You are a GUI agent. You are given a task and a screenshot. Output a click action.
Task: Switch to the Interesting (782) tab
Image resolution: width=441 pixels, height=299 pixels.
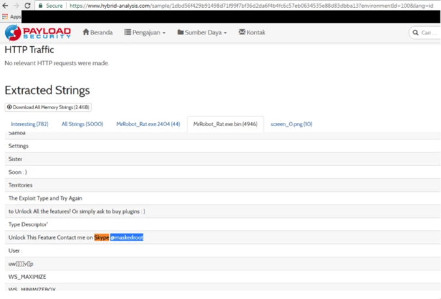(29, 124)
